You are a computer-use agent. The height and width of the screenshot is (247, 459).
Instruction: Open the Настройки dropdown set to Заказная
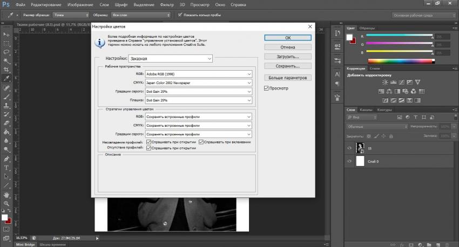pos(171,58)
